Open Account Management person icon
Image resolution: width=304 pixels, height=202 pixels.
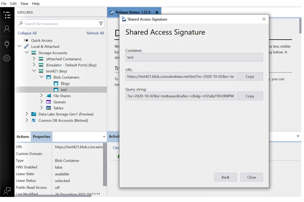coord(7,29)
